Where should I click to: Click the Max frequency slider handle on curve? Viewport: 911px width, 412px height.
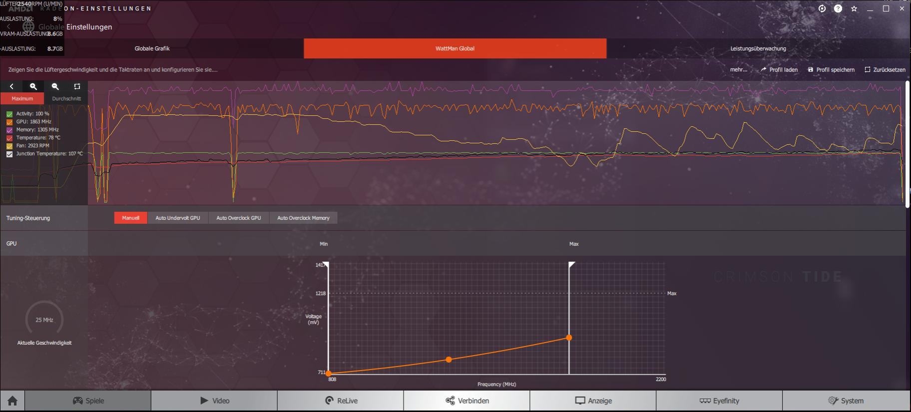[x=571, y=265]
